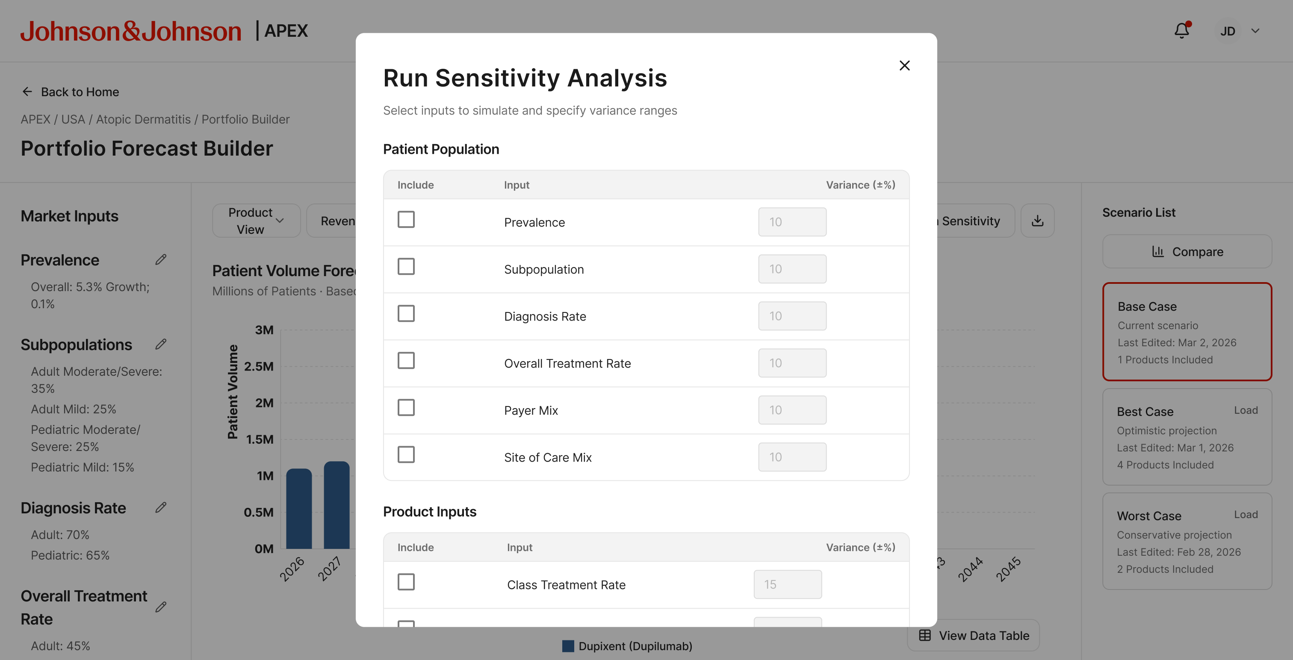The width and height of the screenshot is (1293, 660).
Task: Click the JD user avatar
Action: coord(1228,31)
